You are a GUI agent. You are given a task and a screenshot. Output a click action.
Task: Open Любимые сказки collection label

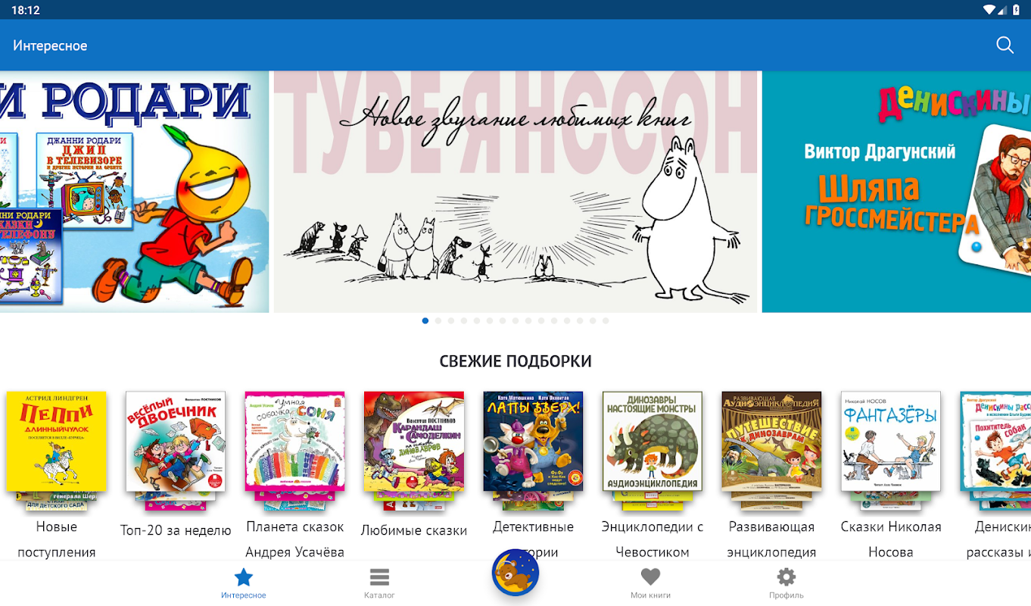pyautogui.click(x=414, y=530)
